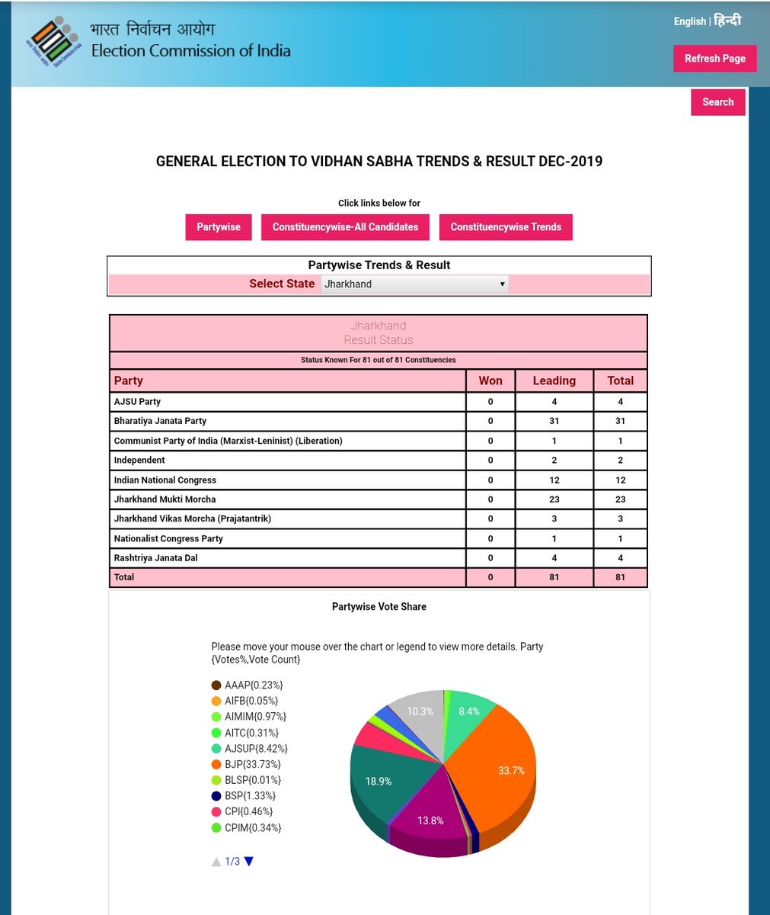This screenshot has height=915, width=770.
Task: Click the Total column header at the right
Action: point(621,380)
